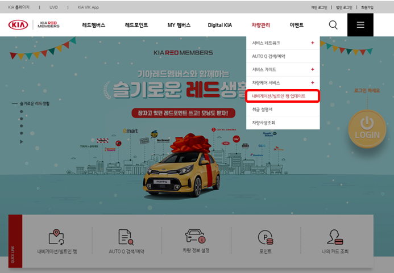Click the red 레드포인트 promotion banner button
Screen dimensions: 394x273
(184, 113)
